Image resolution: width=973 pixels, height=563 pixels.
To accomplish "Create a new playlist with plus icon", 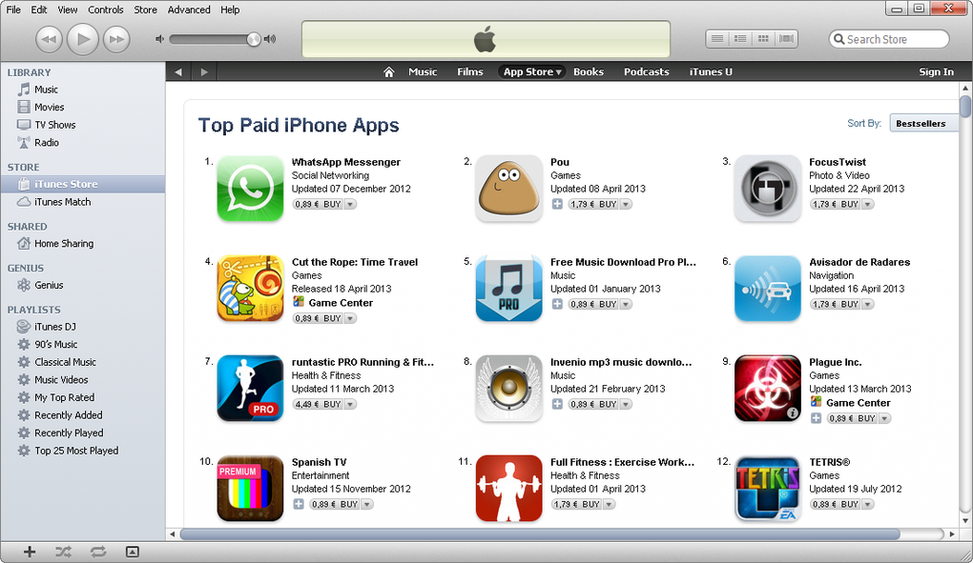I will [x=30, y=552].
